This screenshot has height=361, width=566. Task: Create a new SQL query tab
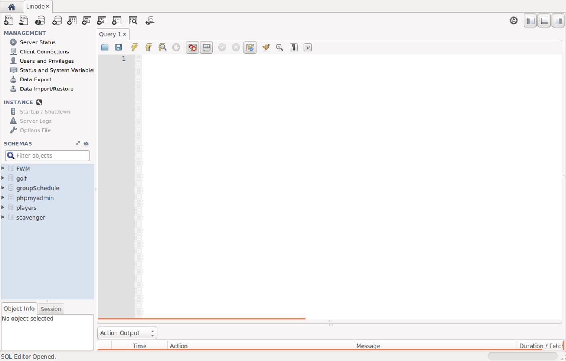tap(8, 20)
